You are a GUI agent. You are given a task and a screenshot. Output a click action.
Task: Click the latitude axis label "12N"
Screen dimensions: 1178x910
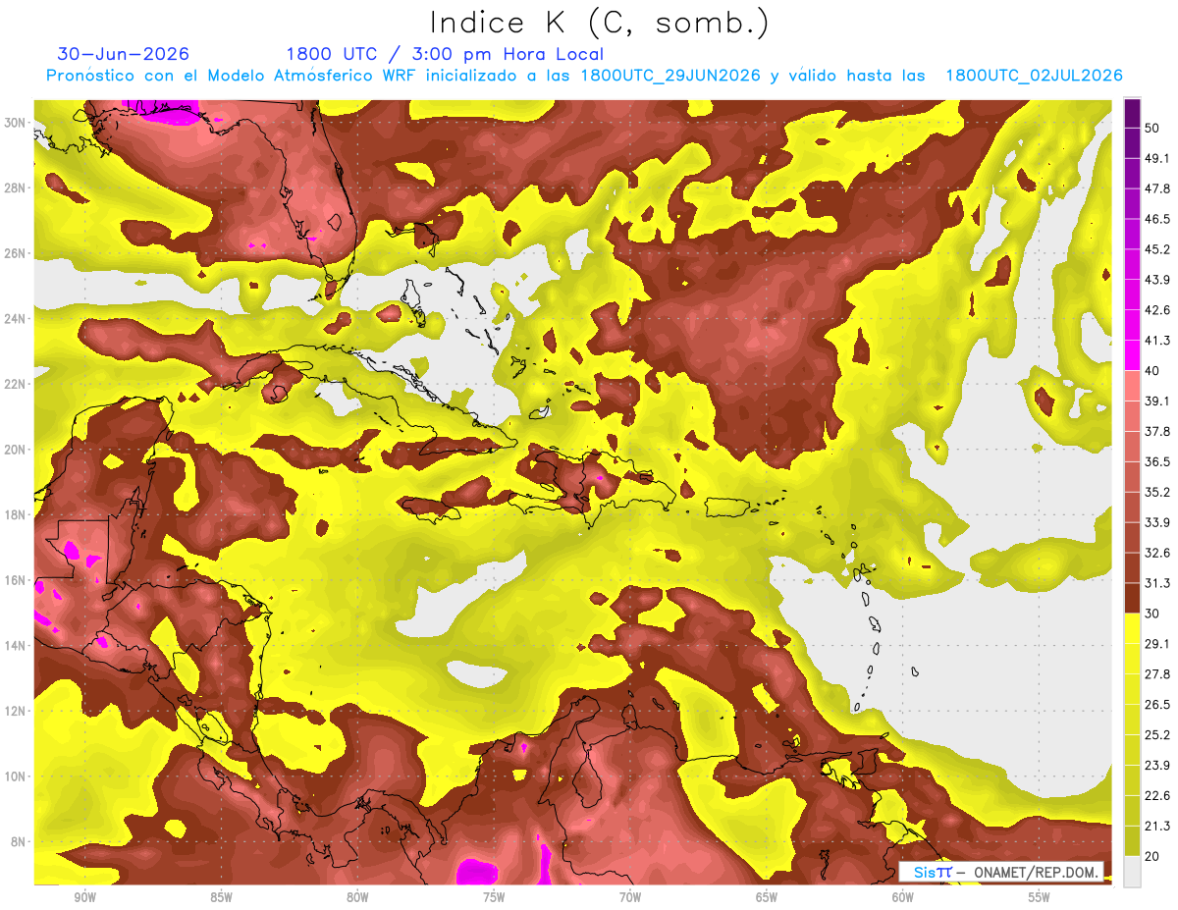17,711
